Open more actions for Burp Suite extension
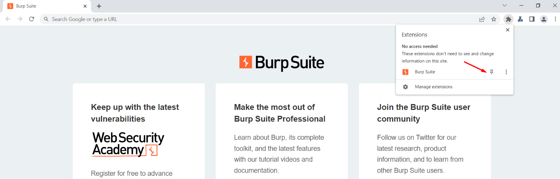Viewport: 560px width, 179px height. [506, 72]
